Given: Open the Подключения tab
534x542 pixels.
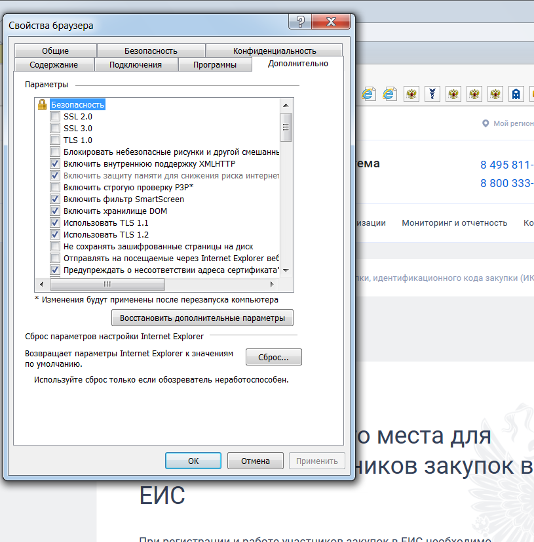Looking at the screenshot, I should [135, 64].
